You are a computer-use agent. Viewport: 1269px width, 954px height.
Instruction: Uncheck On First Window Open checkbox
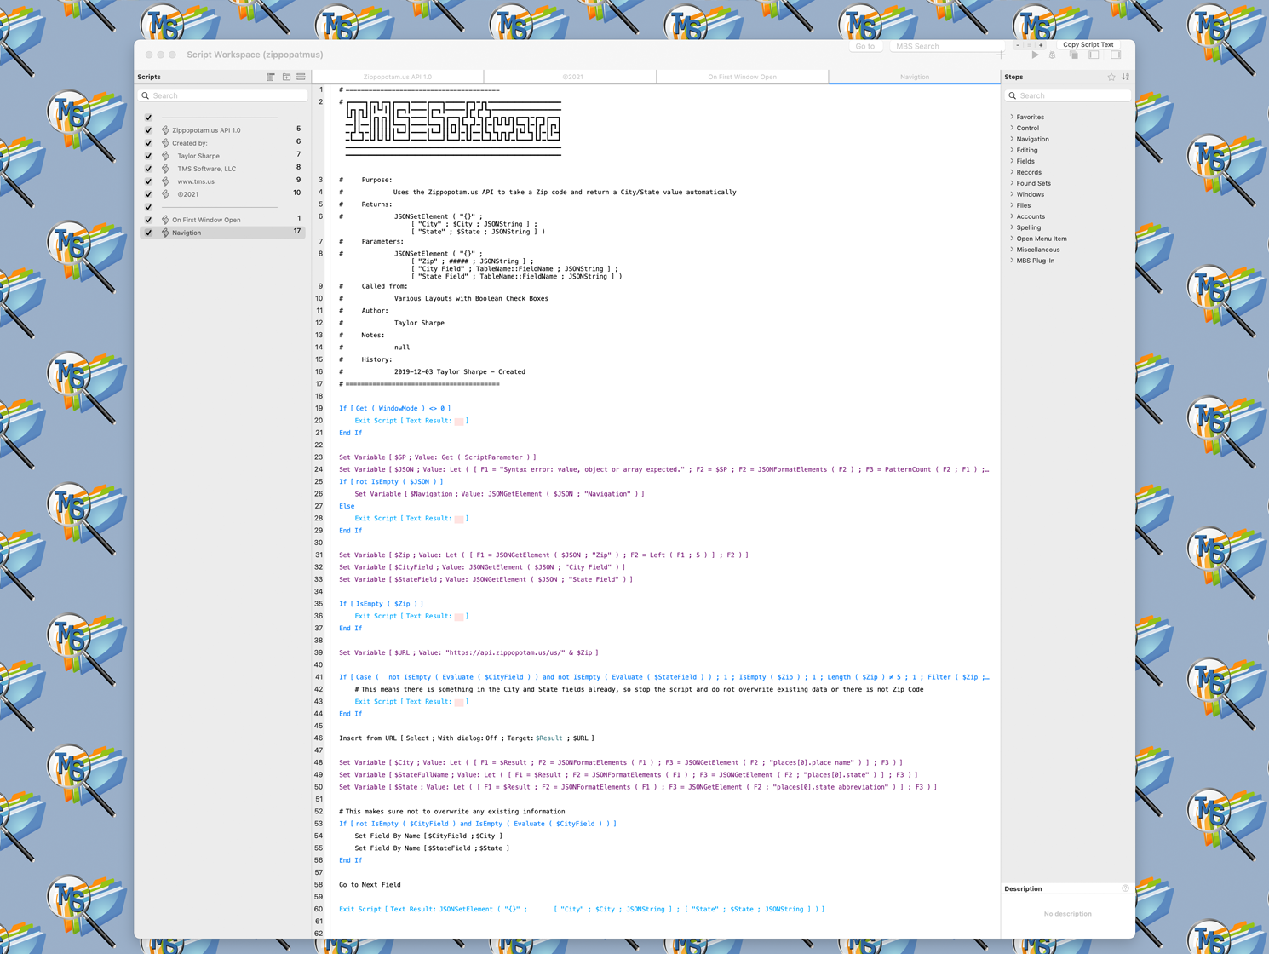click(x=148, y=220)
